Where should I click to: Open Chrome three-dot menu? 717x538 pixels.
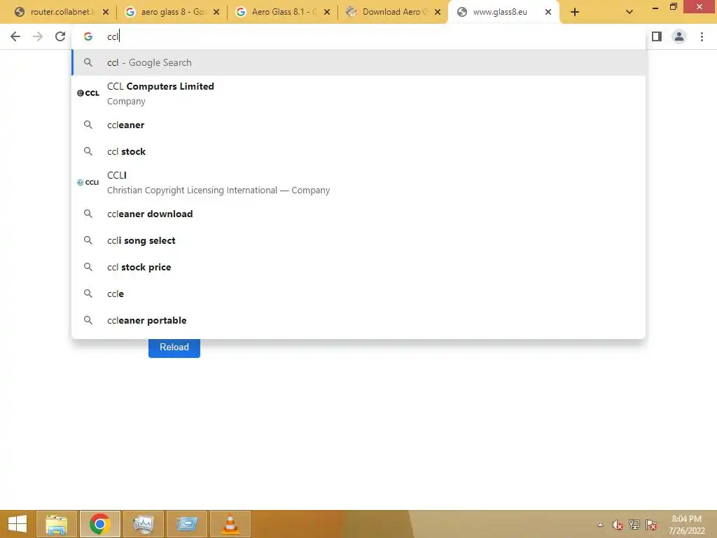(702, 36)
